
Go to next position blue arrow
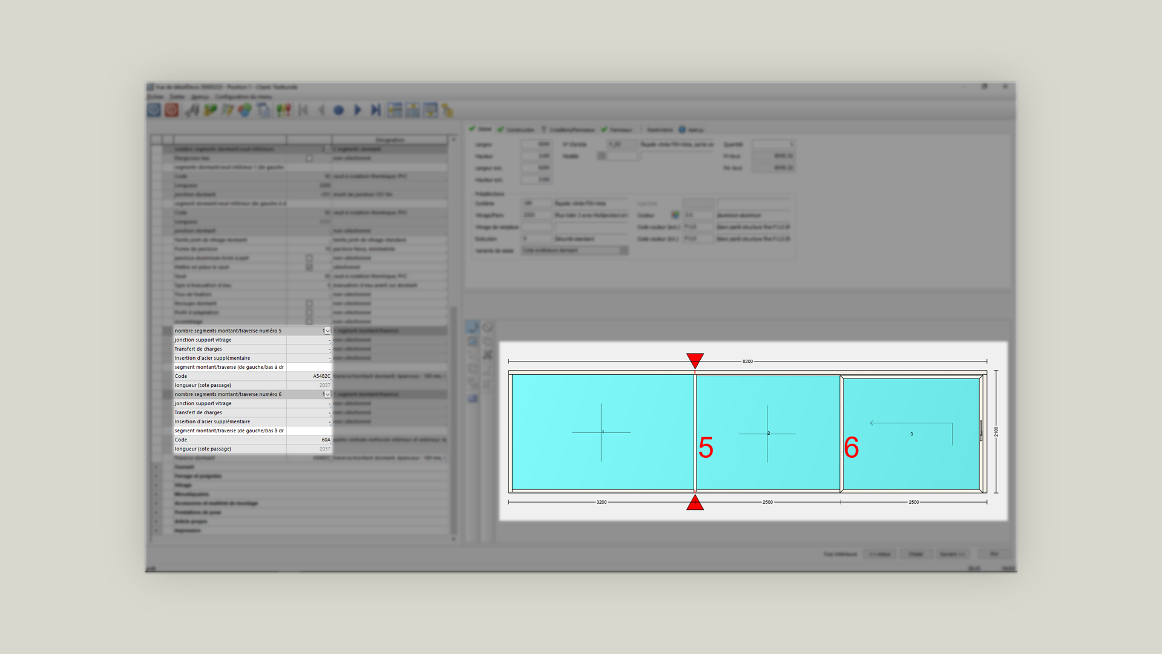(358, 110)
